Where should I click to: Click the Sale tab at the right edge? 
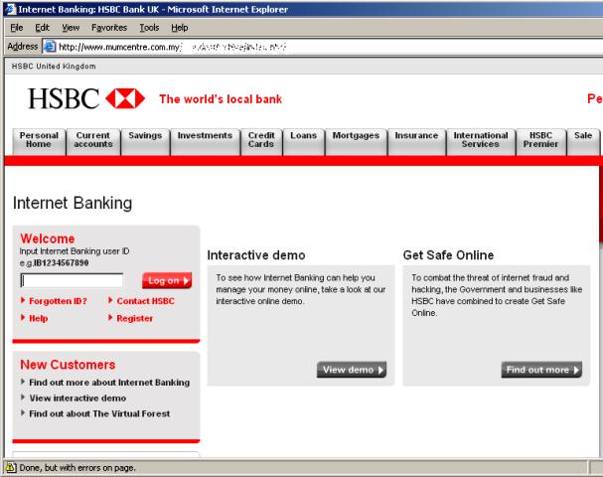point(583,141)
